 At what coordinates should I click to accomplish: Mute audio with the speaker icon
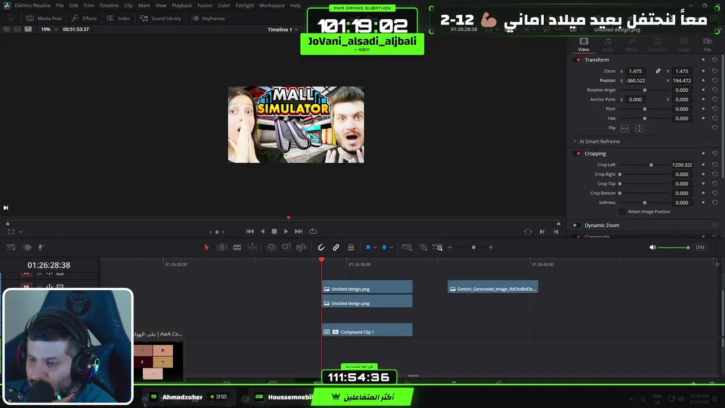pyautogui.click(x=652, y=247)
